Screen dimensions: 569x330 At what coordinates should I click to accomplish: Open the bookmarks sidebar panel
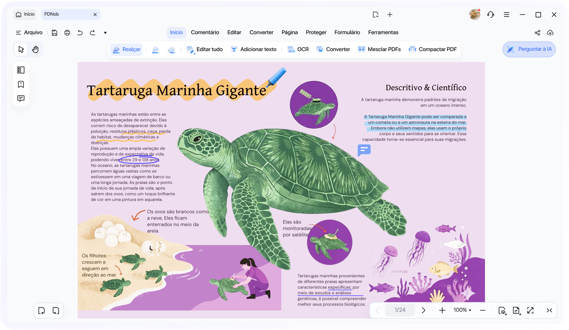(x=21, y=84)
